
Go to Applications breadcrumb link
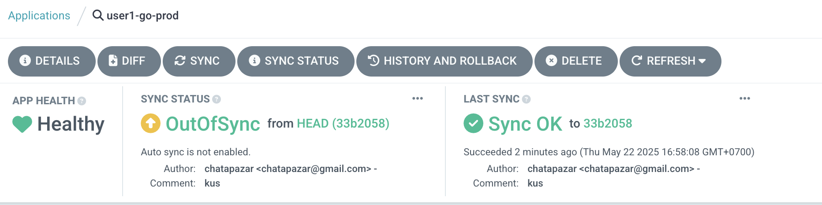tap(39, 15)
